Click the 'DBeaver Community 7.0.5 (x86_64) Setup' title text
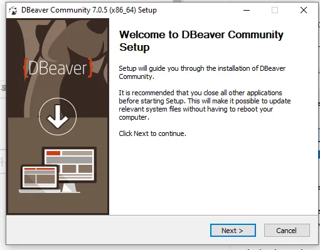The width and height of the screenshot is (320, 250). (x=89, y=10)
